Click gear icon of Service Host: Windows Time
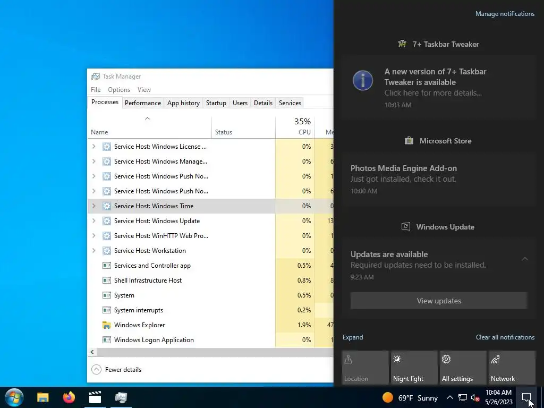 click(106, 206)
